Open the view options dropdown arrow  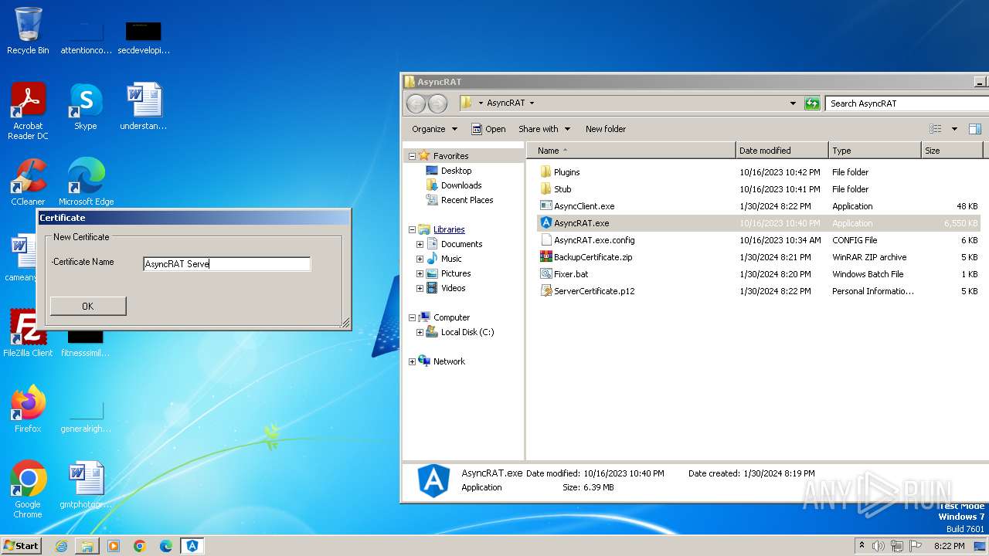point(954,129)
